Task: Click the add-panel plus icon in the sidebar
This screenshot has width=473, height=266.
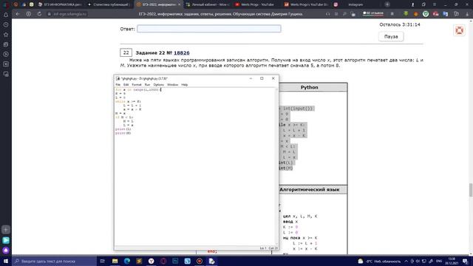Action: [x=6, y=230]
